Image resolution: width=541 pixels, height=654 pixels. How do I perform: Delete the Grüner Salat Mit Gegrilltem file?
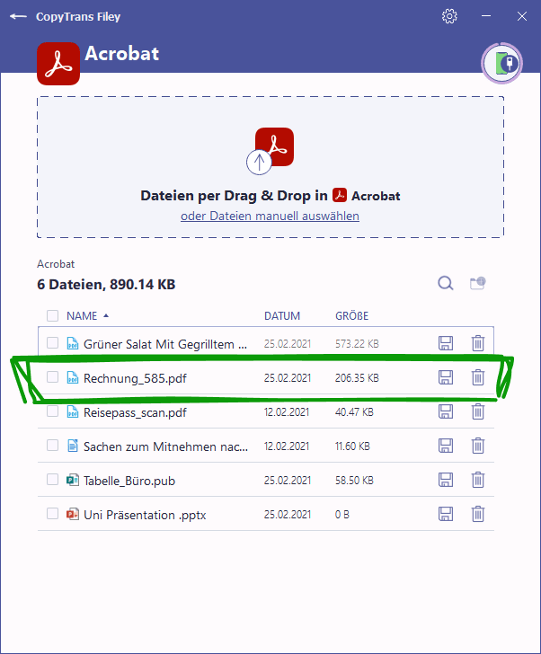point(478,343)
